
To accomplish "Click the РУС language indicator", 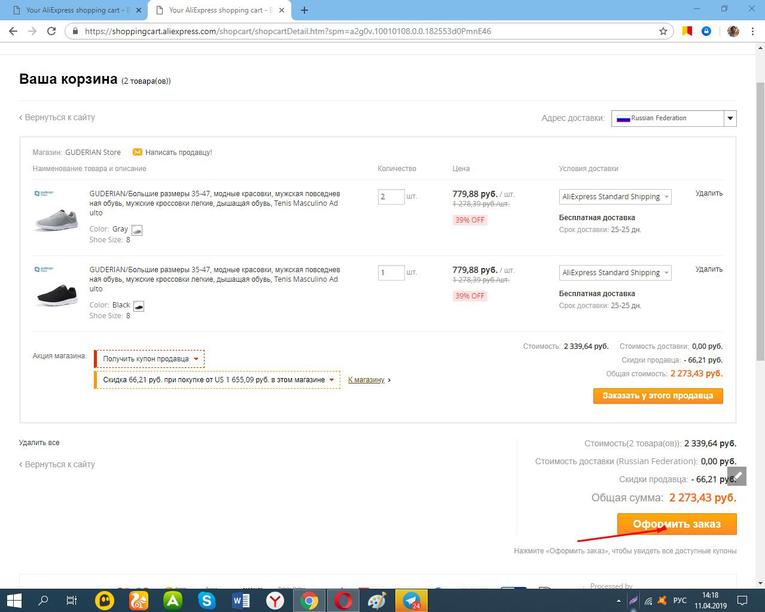I will pyautogui.click(x=680, y=600).
